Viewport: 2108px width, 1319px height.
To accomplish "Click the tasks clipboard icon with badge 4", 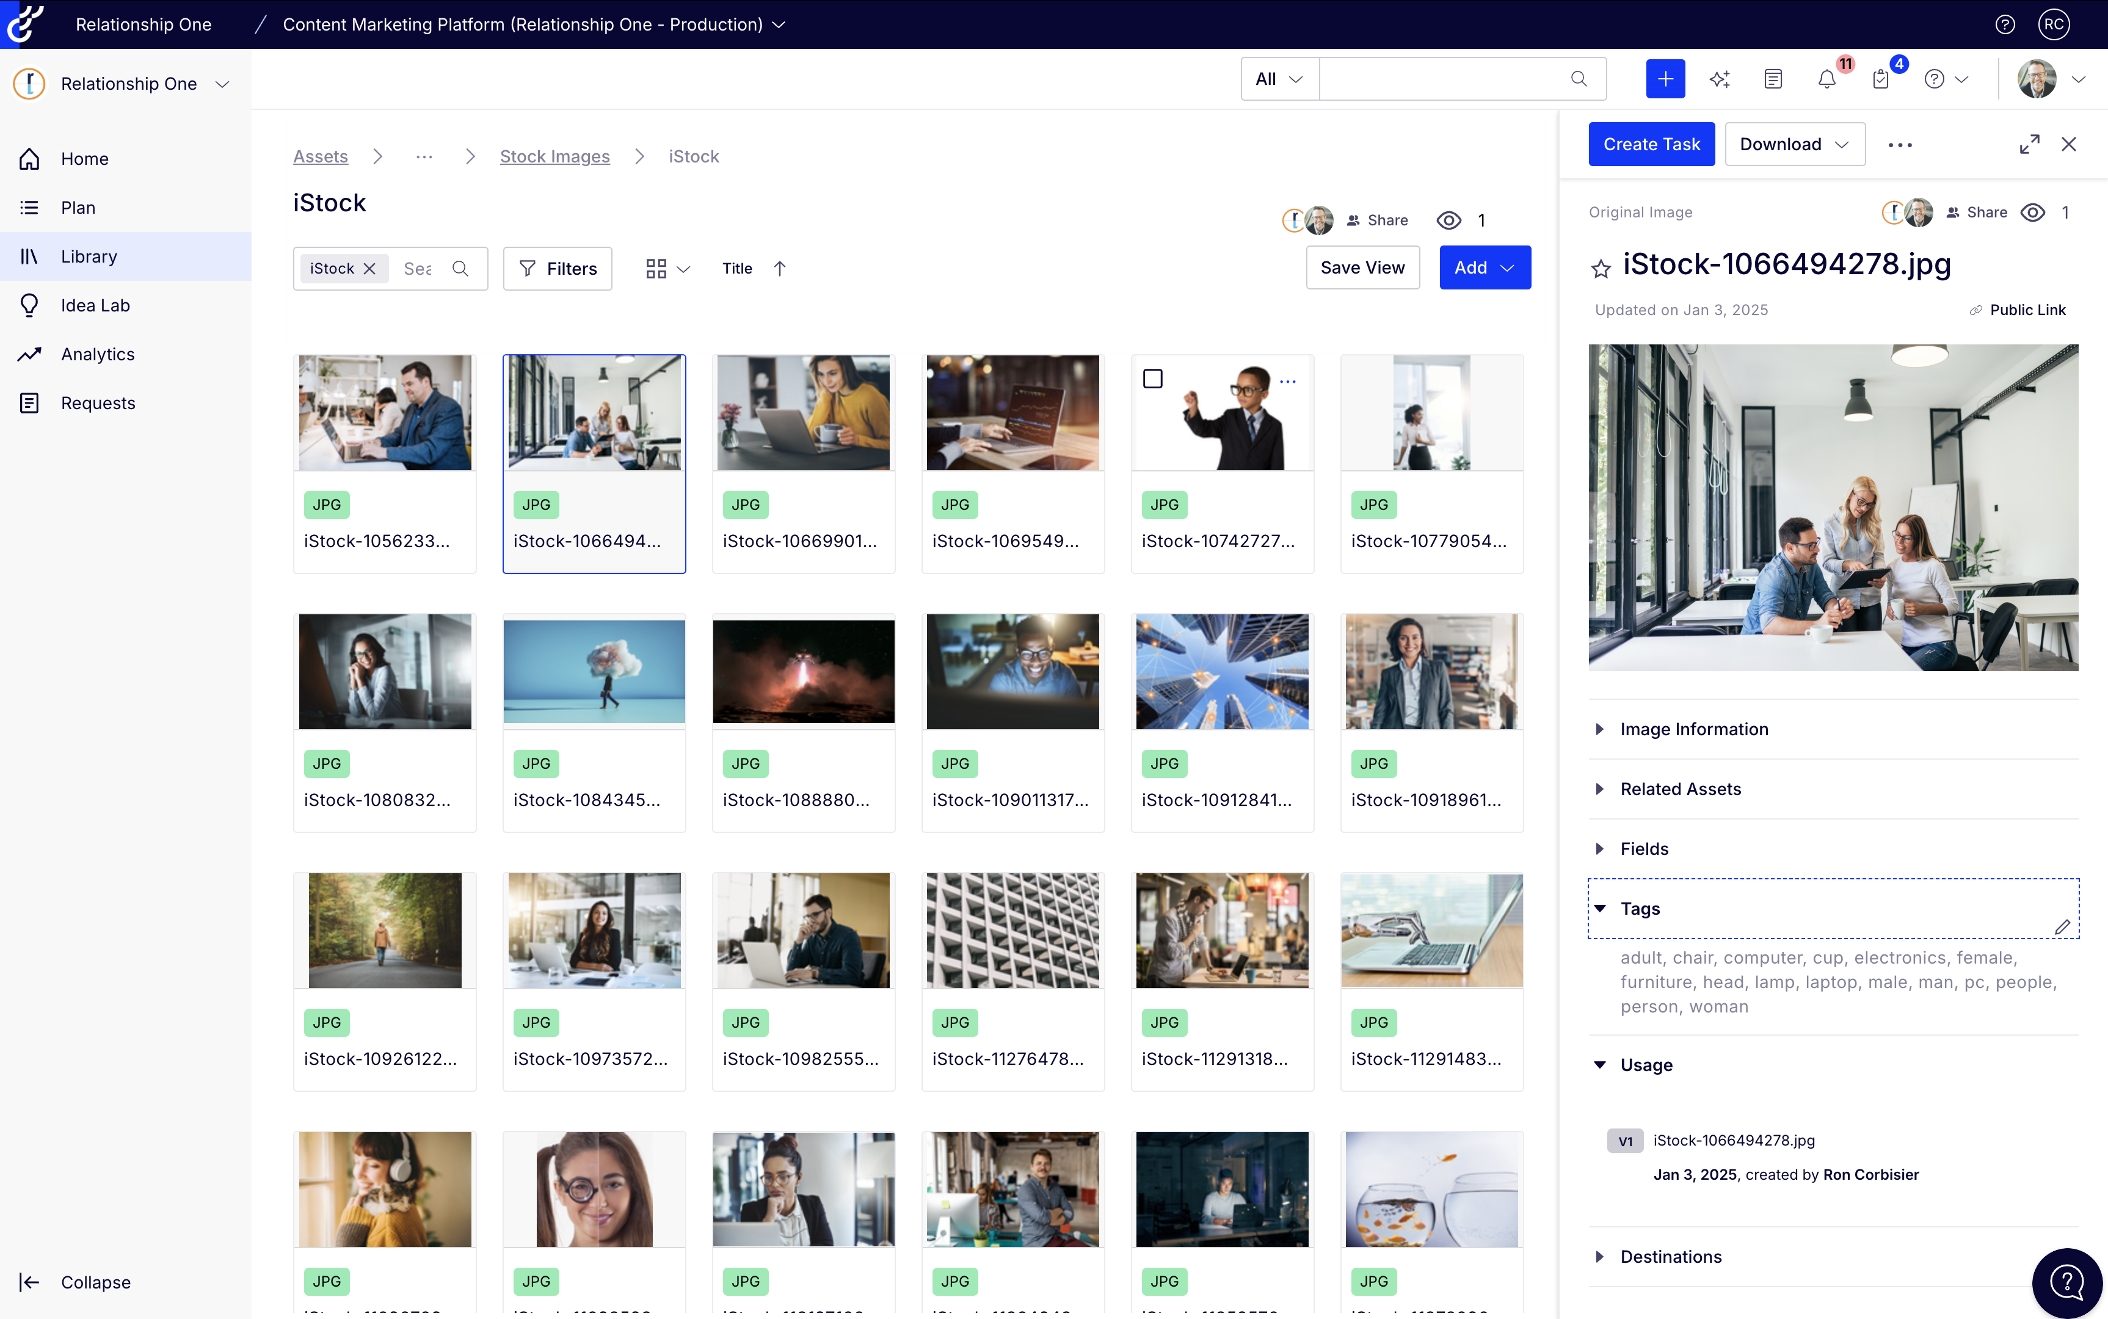I will [1880, 79].
